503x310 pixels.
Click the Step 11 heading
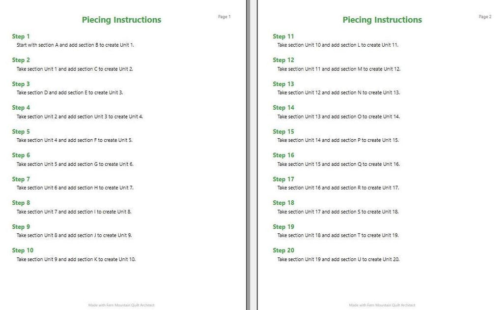pos(283,36)
